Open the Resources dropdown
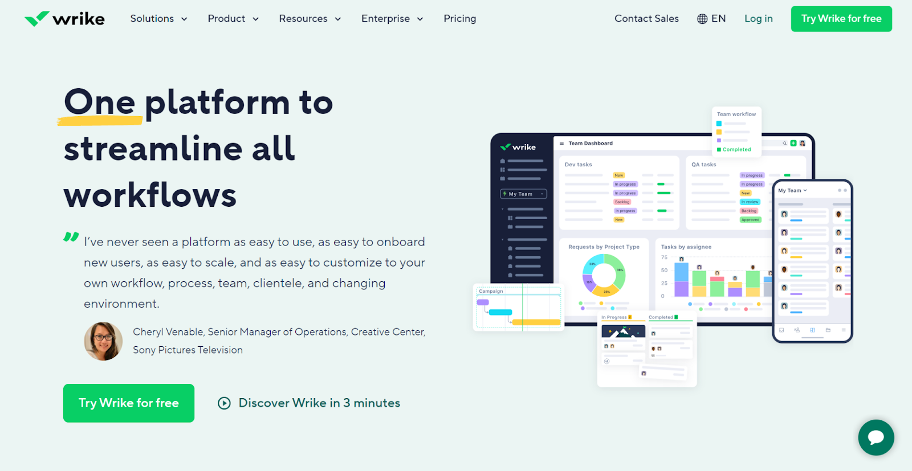This screenshot has width=912, height=471. click(310, 19)
